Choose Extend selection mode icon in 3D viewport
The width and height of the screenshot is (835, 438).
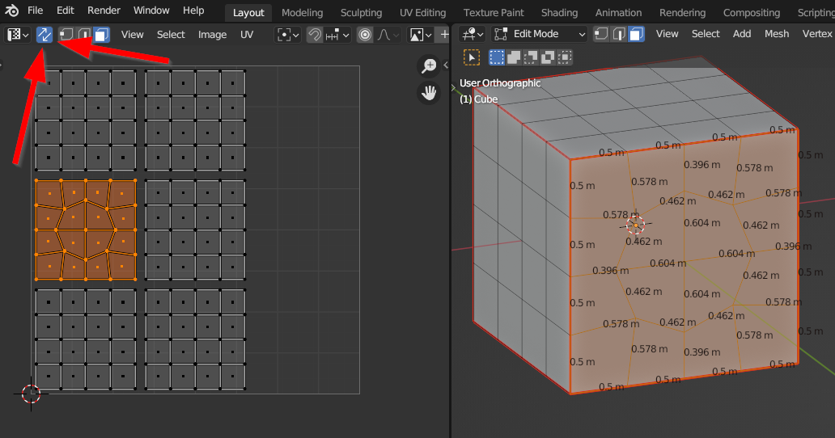(x=514, y=57)
